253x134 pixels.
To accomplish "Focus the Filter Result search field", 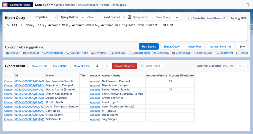I will pos(152,66).
